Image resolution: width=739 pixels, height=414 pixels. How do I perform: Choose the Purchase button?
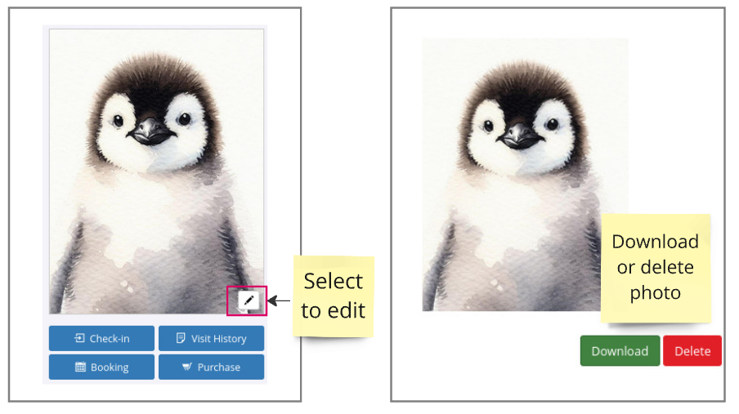point(211,367)
